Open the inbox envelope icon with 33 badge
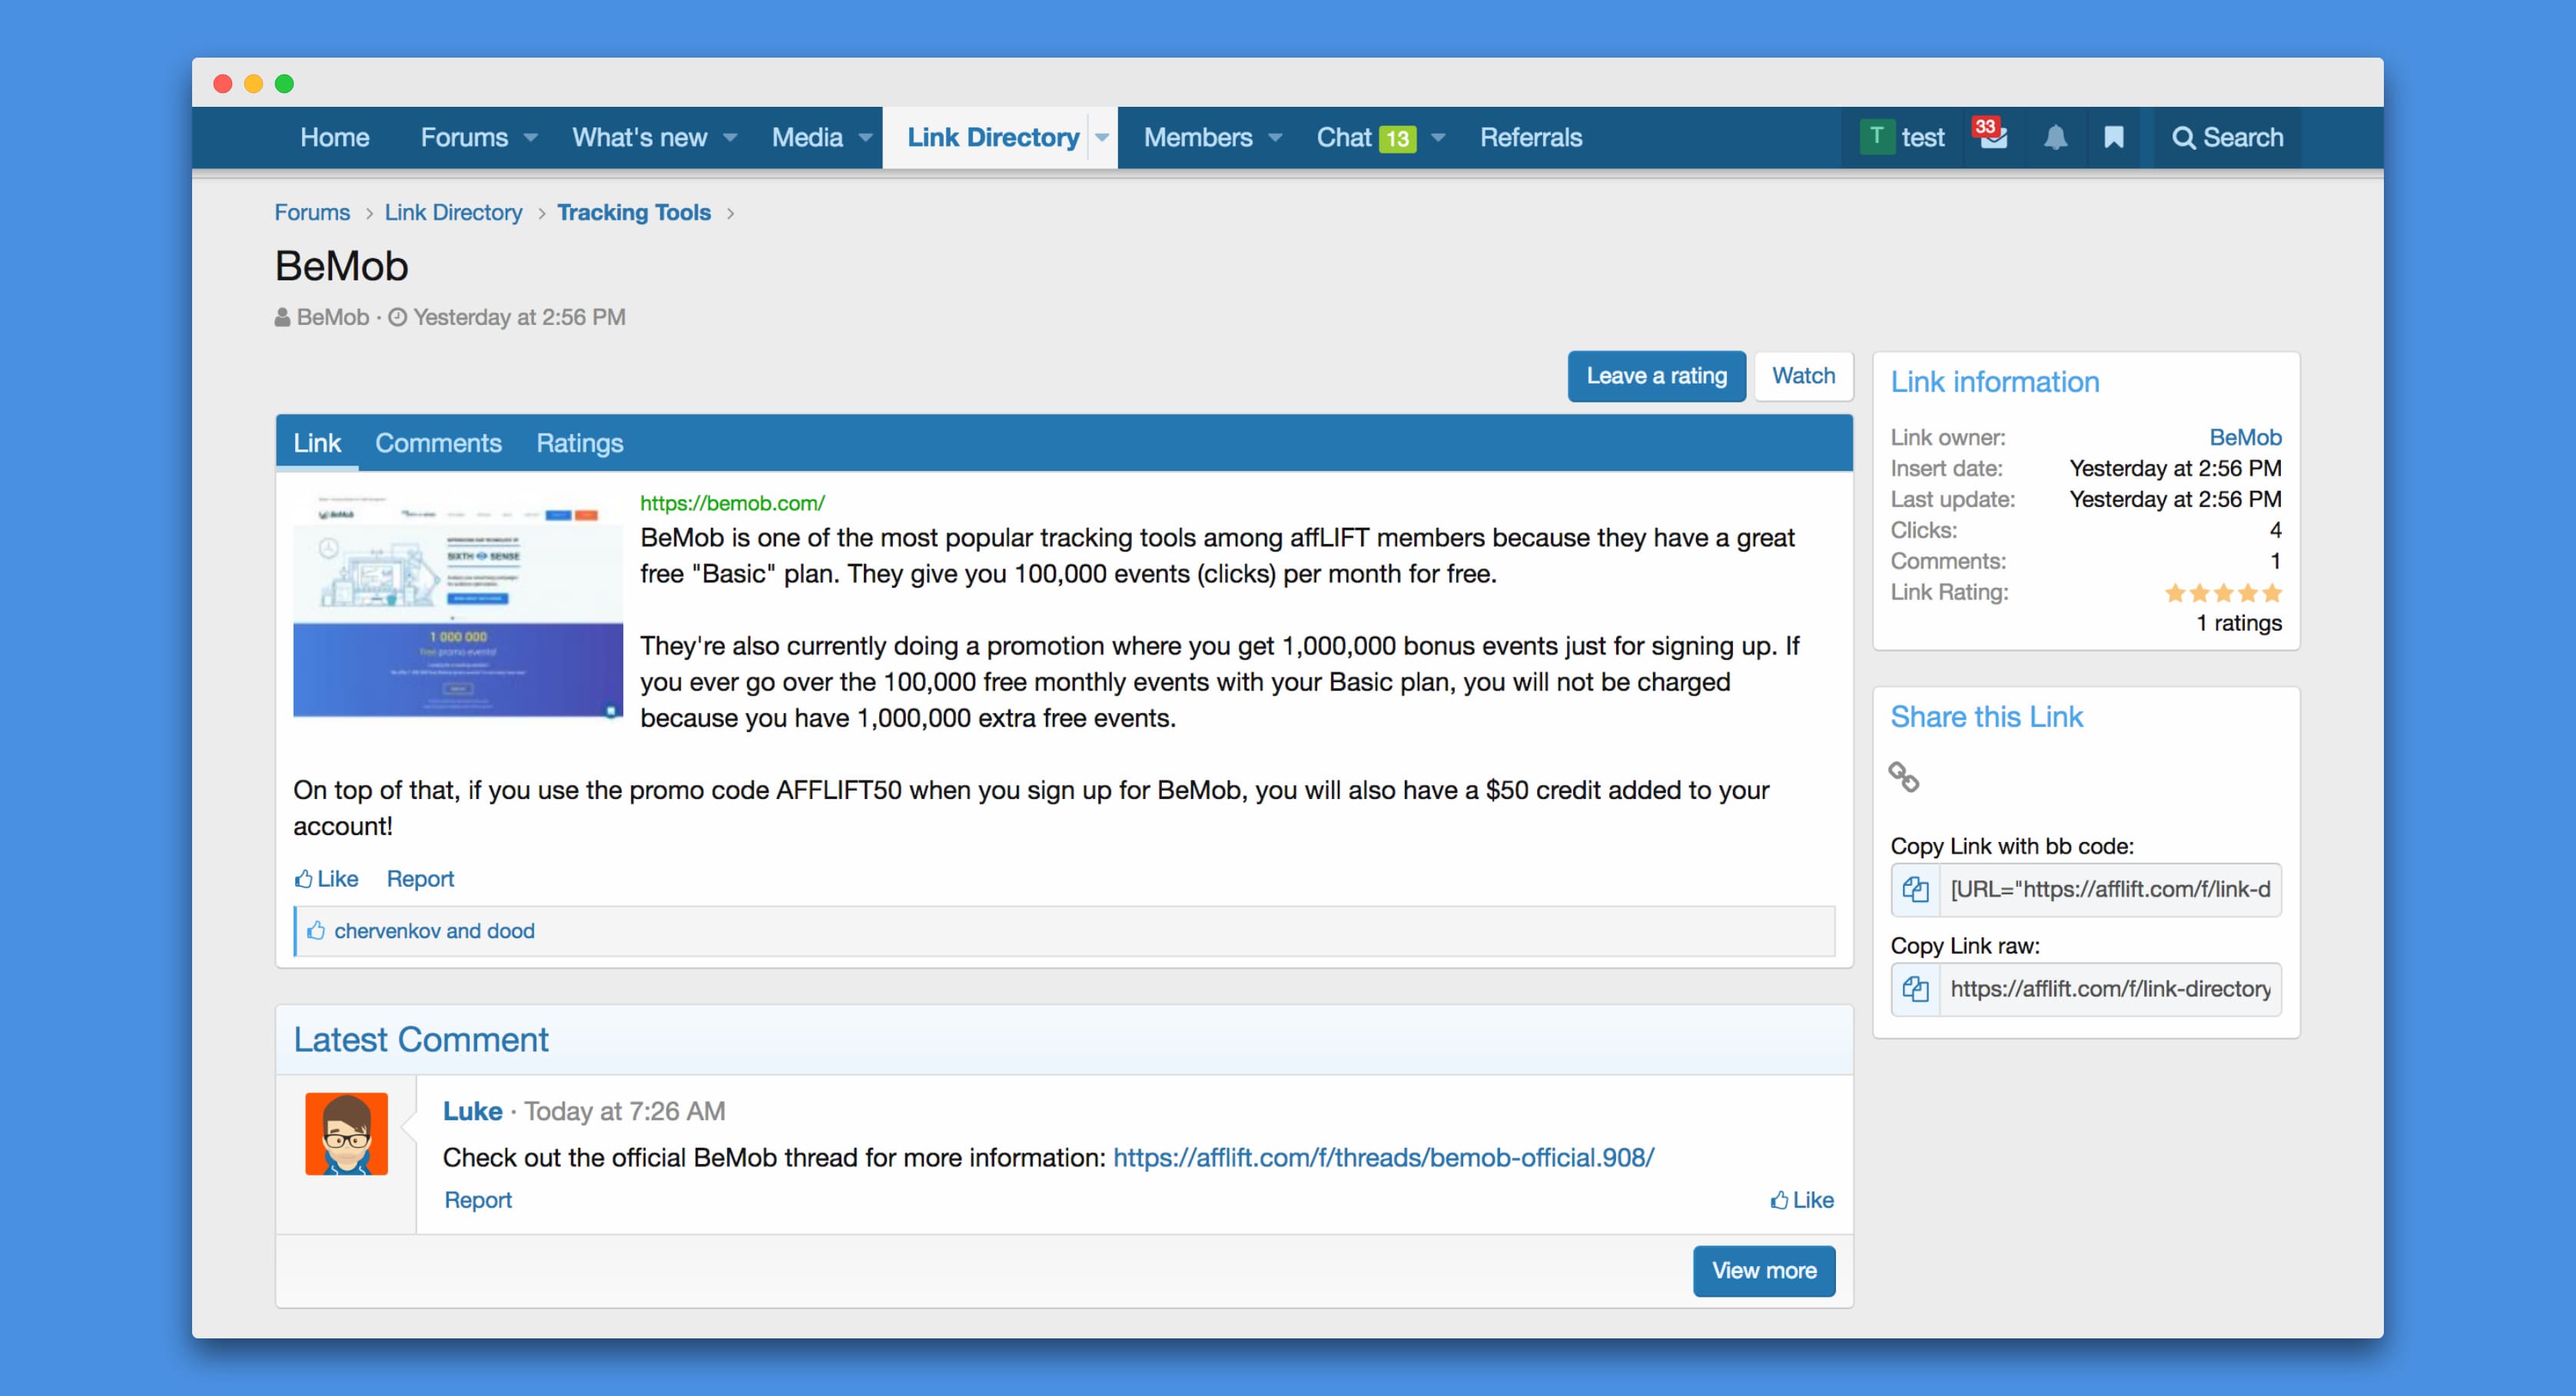This screenshot has width=2576, height=1396. tap(1993, 137)
